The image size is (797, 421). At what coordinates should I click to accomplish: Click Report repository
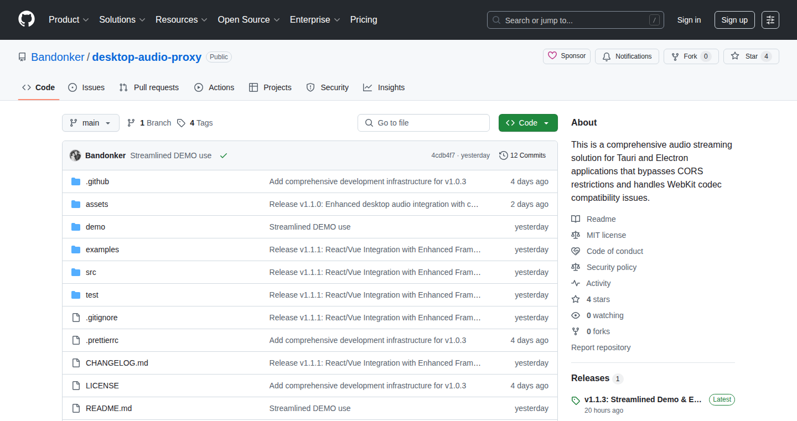pos(601,347)
